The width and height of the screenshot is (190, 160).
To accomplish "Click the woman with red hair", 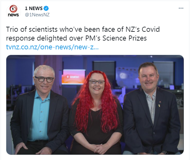I will tap(96, 113).
